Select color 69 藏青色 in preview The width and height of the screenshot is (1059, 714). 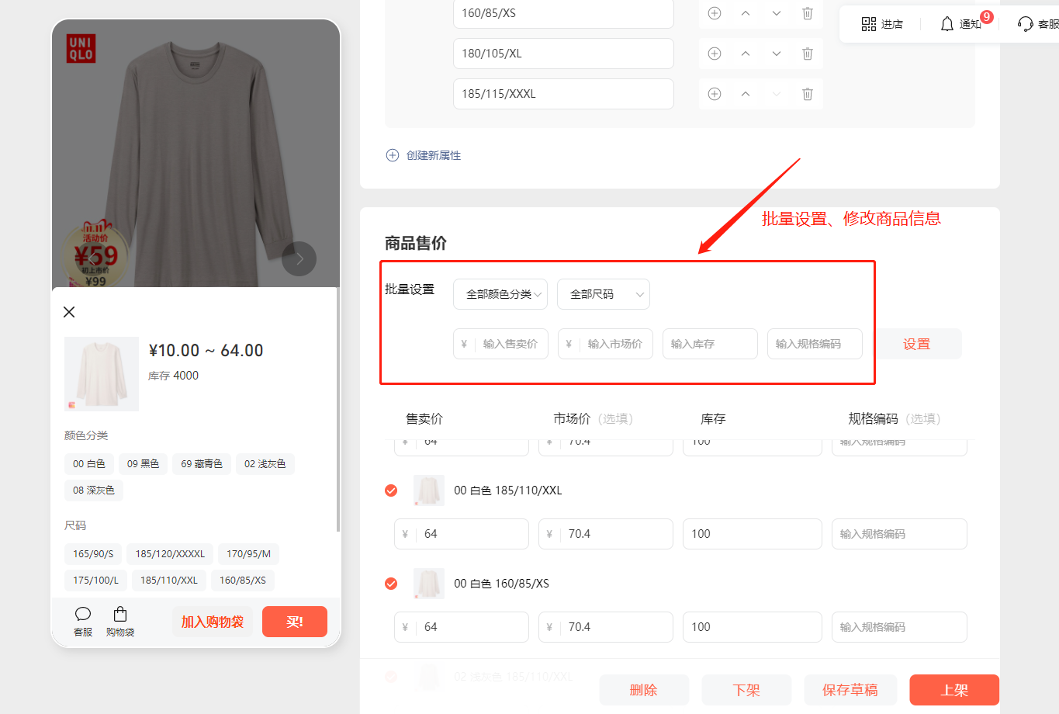202,464
